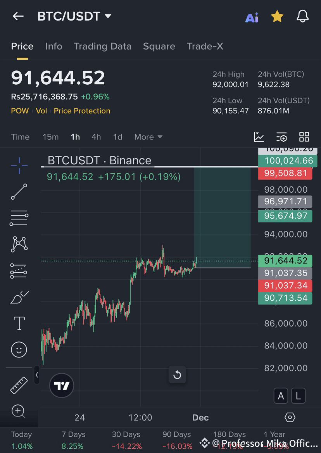The image size is (321, 453).
Task: Open Price Protection info
Action: 82,111
